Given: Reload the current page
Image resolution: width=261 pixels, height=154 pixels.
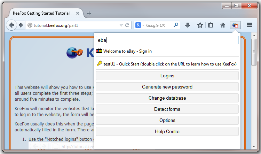Looking at the screenshot, I should point(127,25).
